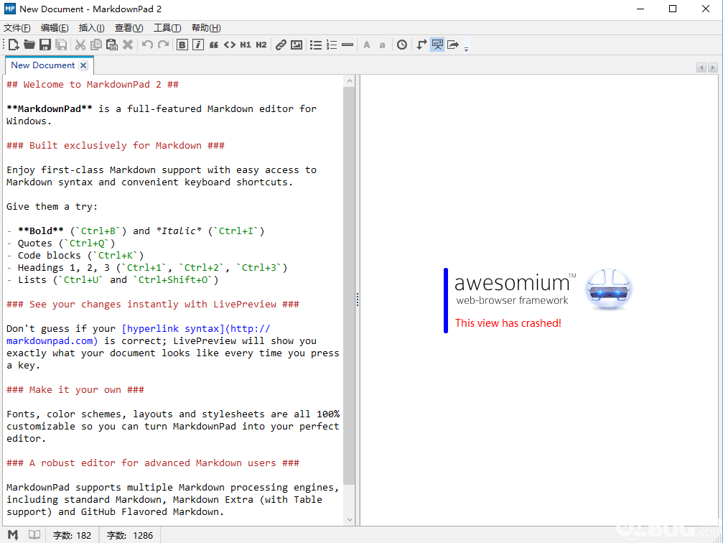The height and width of the screenshot is (543, 723).
Task: Click the editor vertical scrollbar thumb
Action: pos(350,286)
